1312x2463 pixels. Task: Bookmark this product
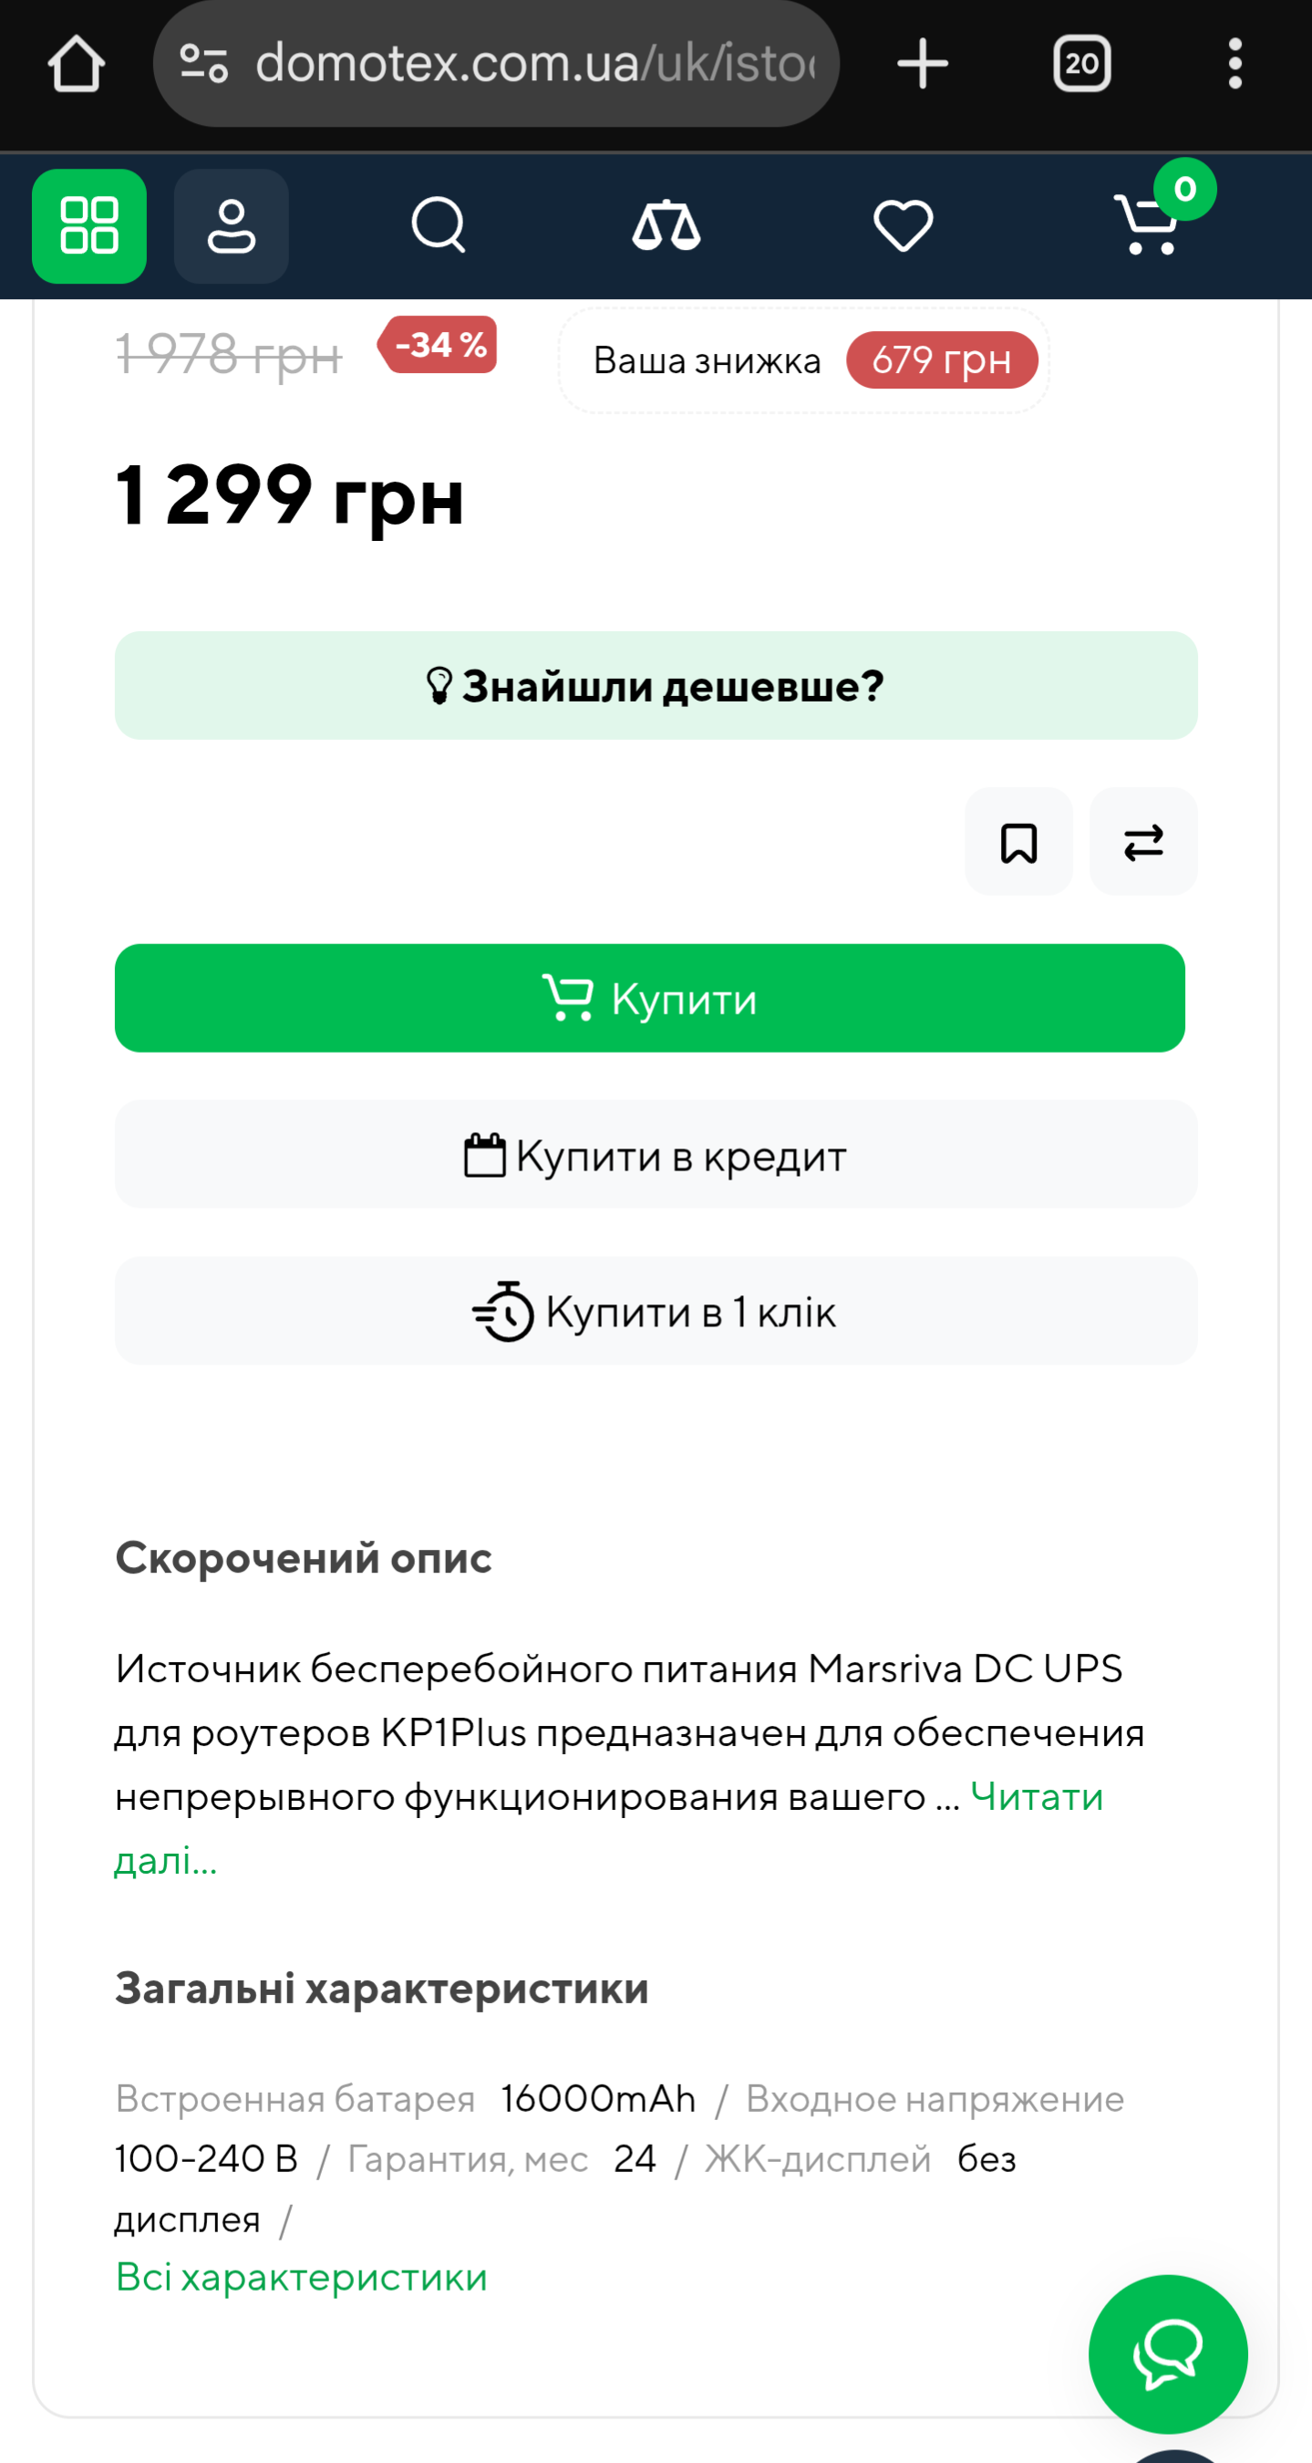[1018, 842]
